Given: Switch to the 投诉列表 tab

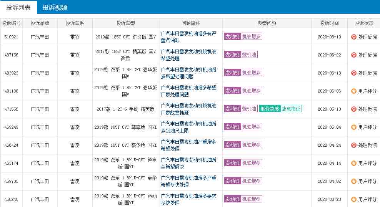Looking at the screenshot, I should [18, 7].
